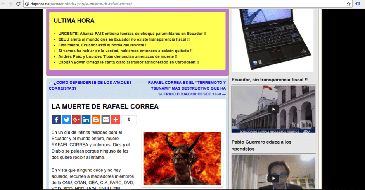Screen dimensions: 365x190
Task: Share the article on Facebook
Action: [56, 120]
